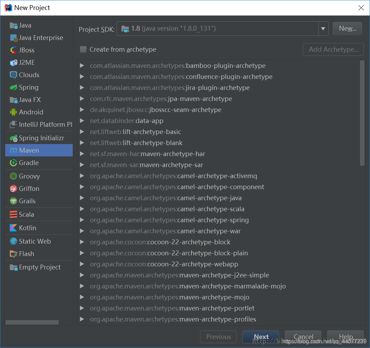Click the Next button
370x348 pixels.
click(261, 337)
